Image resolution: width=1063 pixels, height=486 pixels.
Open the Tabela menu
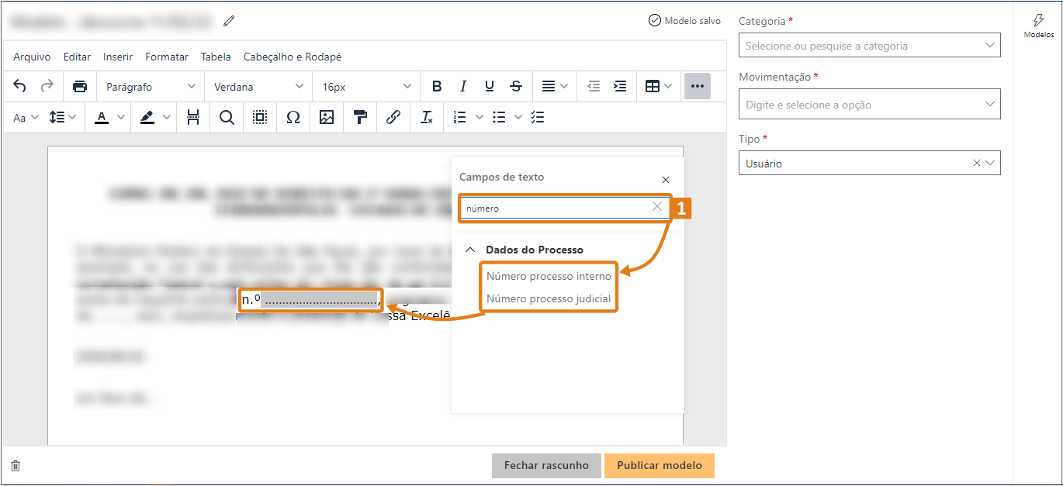[x=216, y=57]
